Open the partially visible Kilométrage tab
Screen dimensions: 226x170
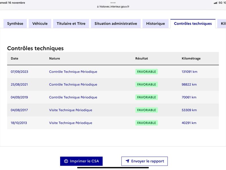(x=222, y=24)
